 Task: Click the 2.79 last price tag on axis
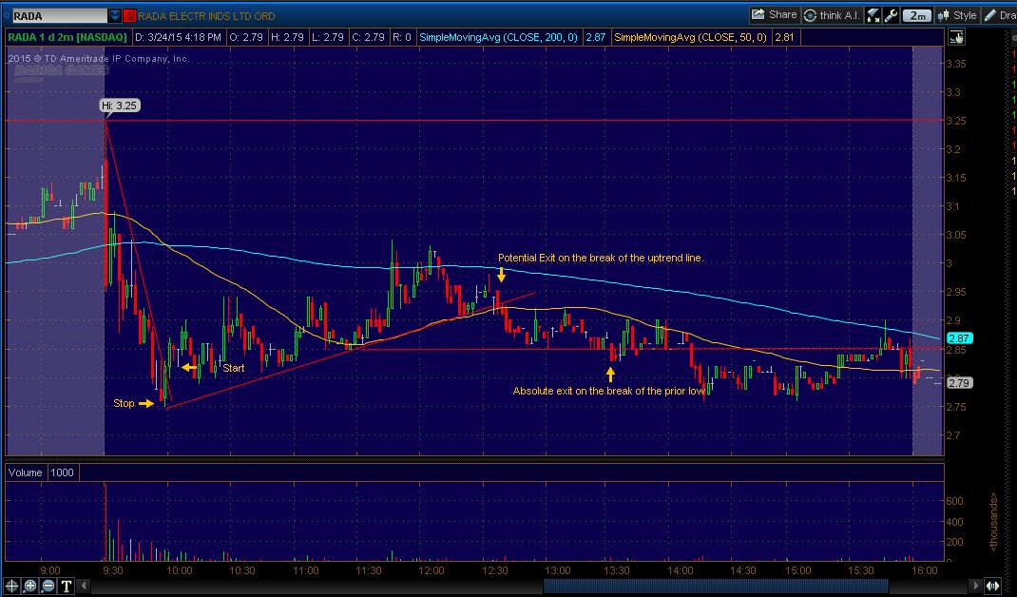tap(959, 383)
